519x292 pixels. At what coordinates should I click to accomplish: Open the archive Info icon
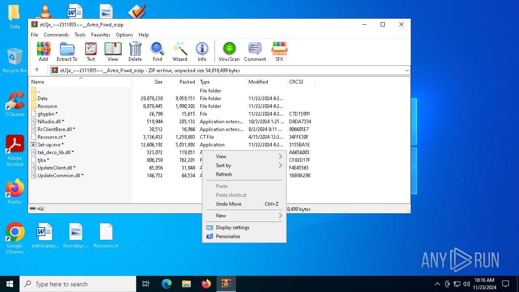202,52
